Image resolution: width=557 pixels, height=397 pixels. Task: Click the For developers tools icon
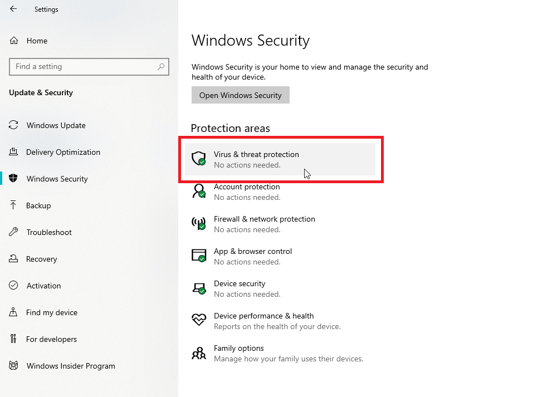click(13, 339)
